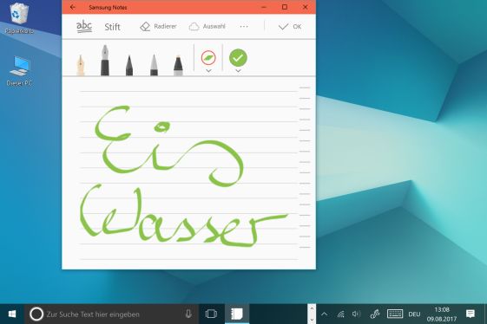The width and height of the screenshot is (487, 324).
Task: Open the Windows Ink pen workspace icon
Action: (x=375, y=314)
